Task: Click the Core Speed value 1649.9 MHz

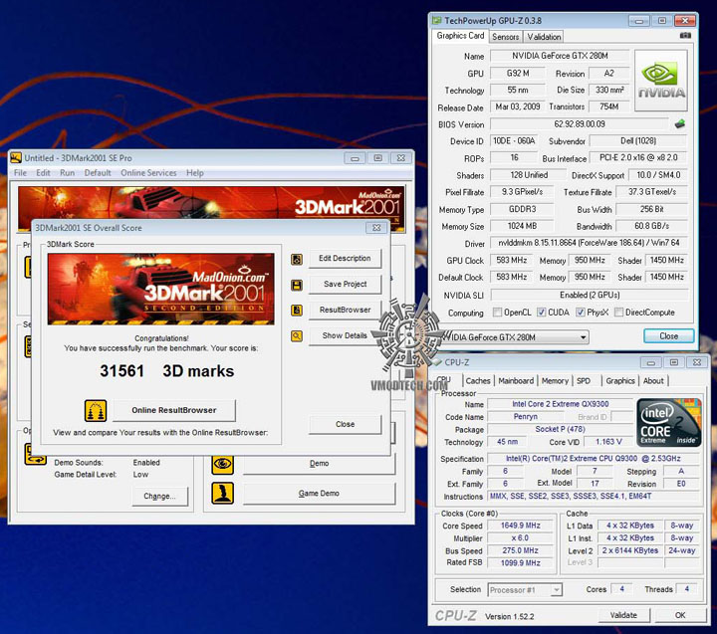Action: [520, 526]
